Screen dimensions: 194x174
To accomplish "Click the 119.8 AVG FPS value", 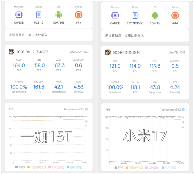I will pos(155,66).
